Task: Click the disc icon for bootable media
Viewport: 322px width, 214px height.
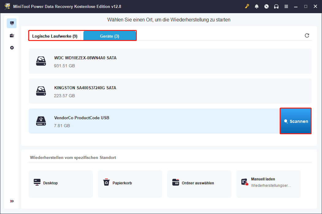Action: pyautogui.click(x=266, y=6)
